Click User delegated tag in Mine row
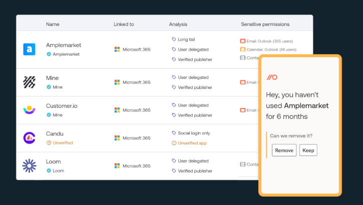The image size is (363, 205). (x=193, y=77)
